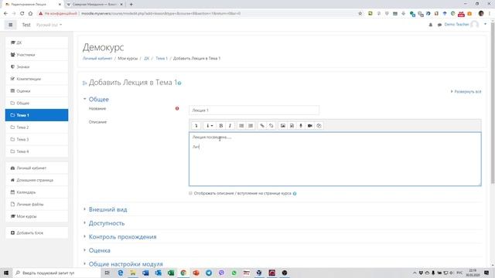The height and width of the screenshot is (278, 495).
Task: Collapse the 'Общее' section
Action: 98,100
